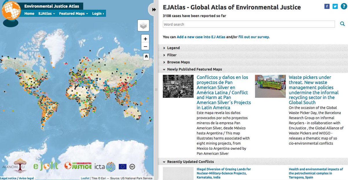
Task: Expand the Browse Maps section
Action: pos(253,62)
